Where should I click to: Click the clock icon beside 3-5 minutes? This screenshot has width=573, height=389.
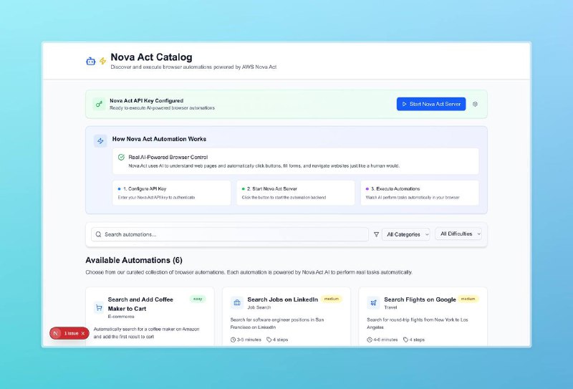tap(233, 340)
